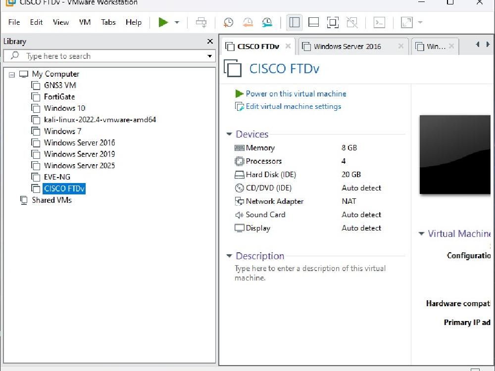This screenshot has height=371, width=495.
Task: Click the green power on toolbar icon
Action: [x=163, y=22]
